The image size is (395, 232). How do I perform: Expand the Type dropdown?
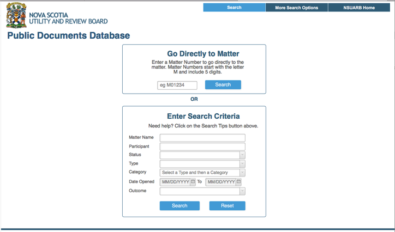(242, 164)
